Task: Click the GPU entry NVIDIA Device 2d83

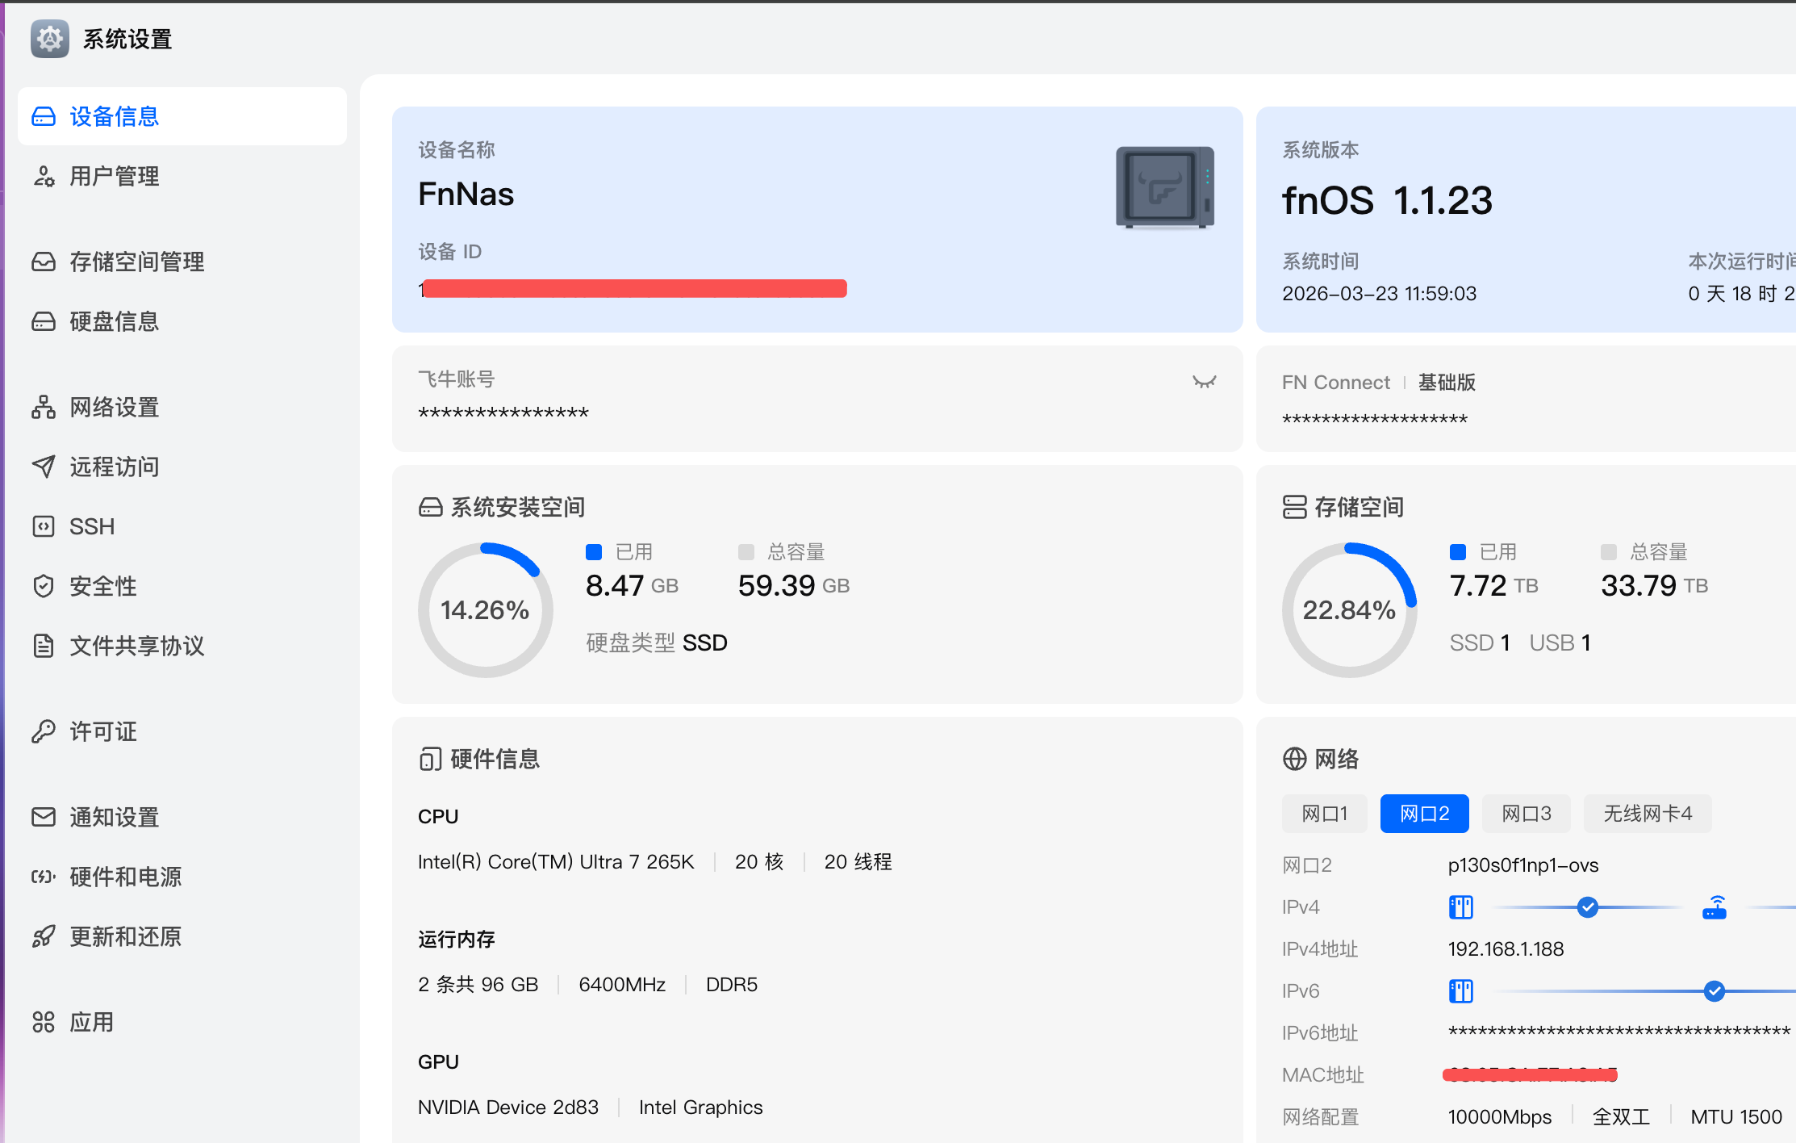Action: [x=508, y=1107]
